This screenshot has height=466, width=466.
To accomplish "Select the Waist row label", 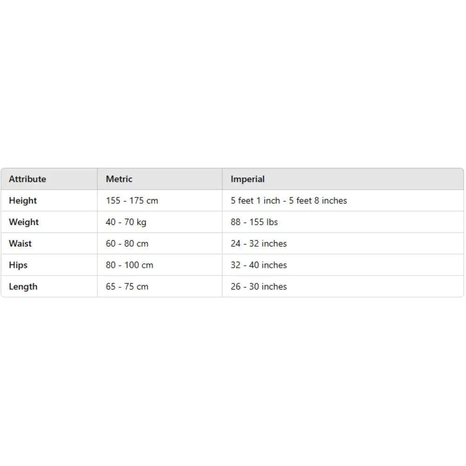I will 21,244.
